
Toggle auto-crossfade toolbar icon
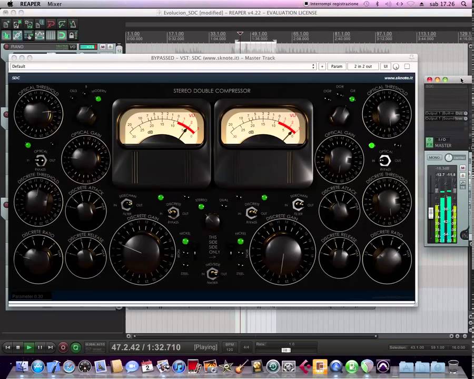(6, 35)
